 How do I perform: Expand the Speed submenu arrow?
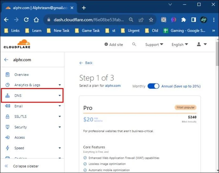(x=60, y=148)
